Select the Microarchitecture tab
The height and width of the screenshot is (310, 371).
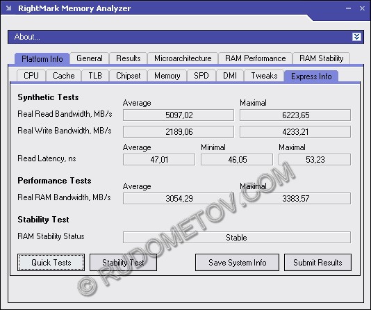(183, 58)
